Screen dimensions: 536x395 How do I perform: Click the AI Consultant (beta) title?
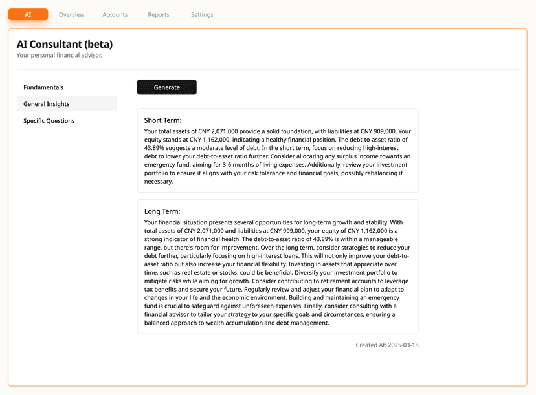point(65,44)
